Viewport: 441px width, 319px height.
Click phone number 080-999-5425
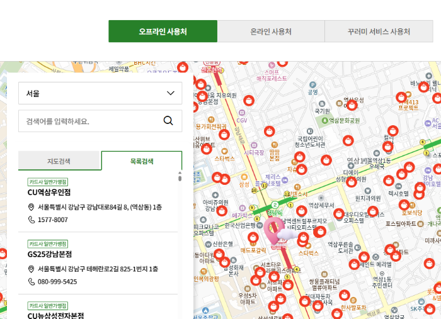click(x=57, y=282)
